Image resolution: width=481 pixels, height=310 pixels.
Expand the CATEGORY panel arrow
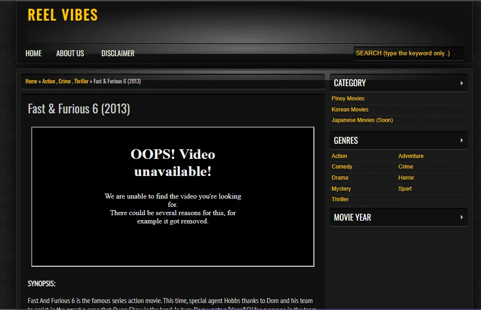[x=462, y=83]
